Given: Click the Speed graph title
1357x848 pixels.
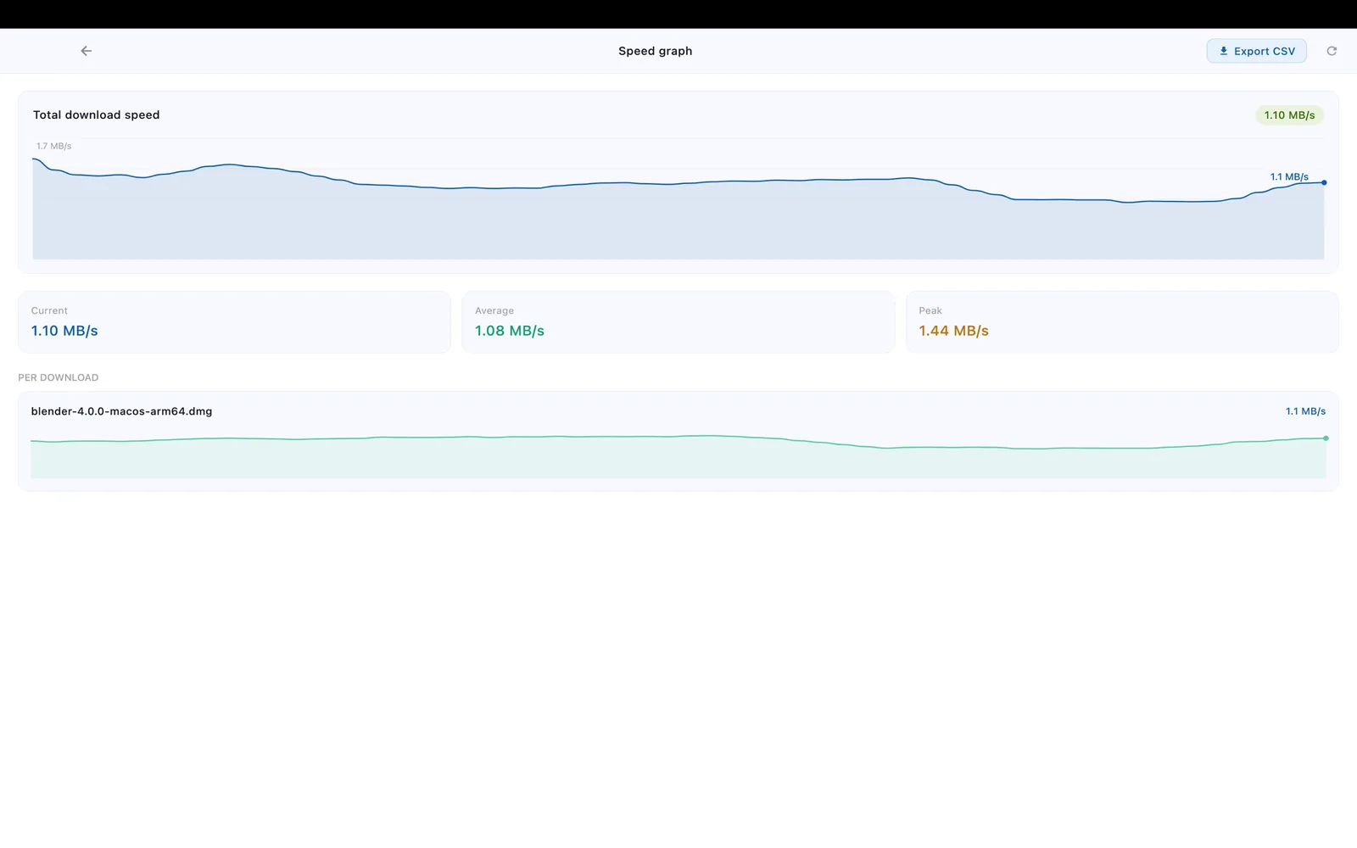Looking at the screenshot, I should [x=655, y=51].
